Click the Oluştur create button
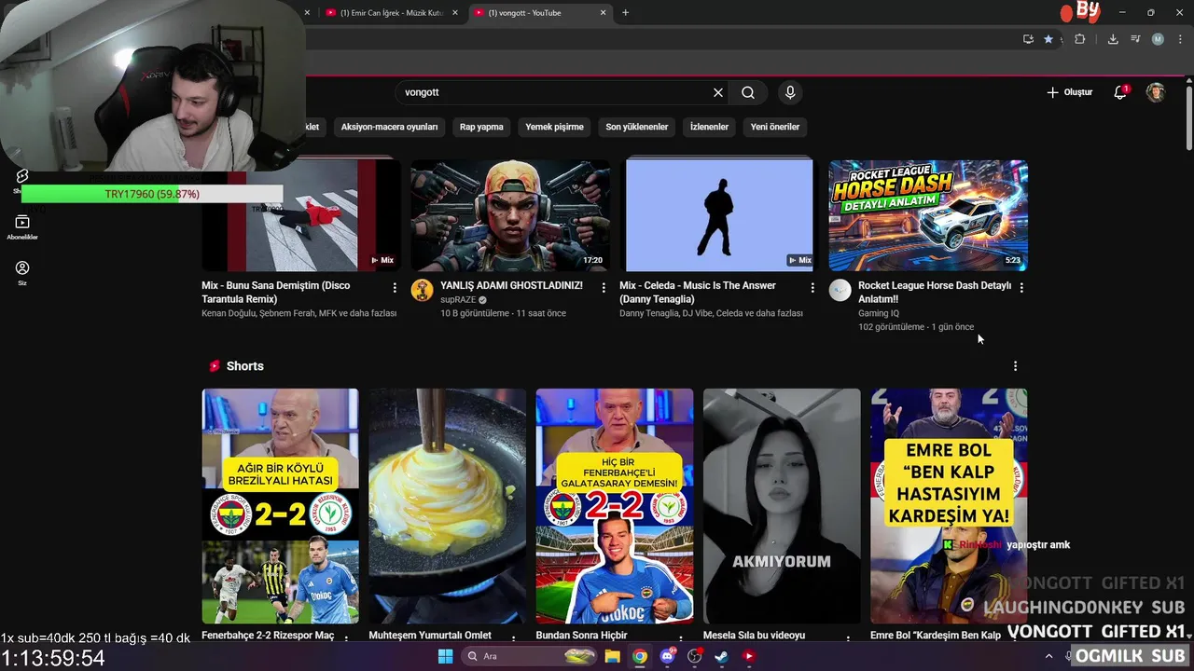 click(1069, 92)
